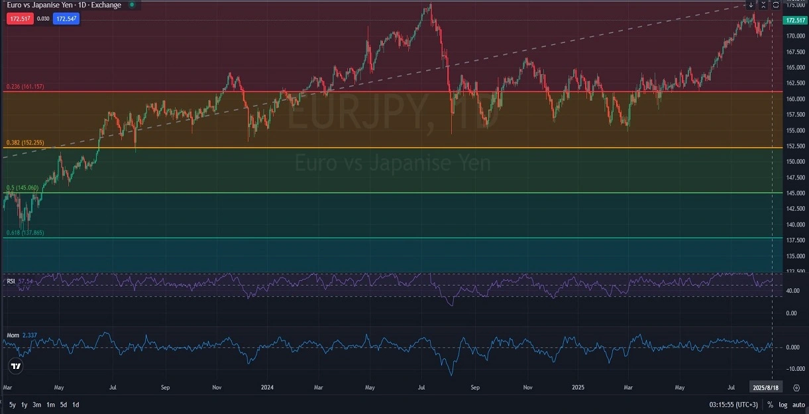This screenshot has width=809, height=414.
Task: Click the 150.000 price level on the scale
Action: click(x=795, y=162)
